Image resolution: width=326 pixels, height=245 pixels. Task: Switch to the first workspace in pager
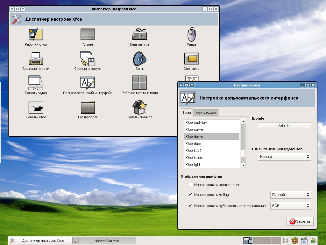(248, 241)
